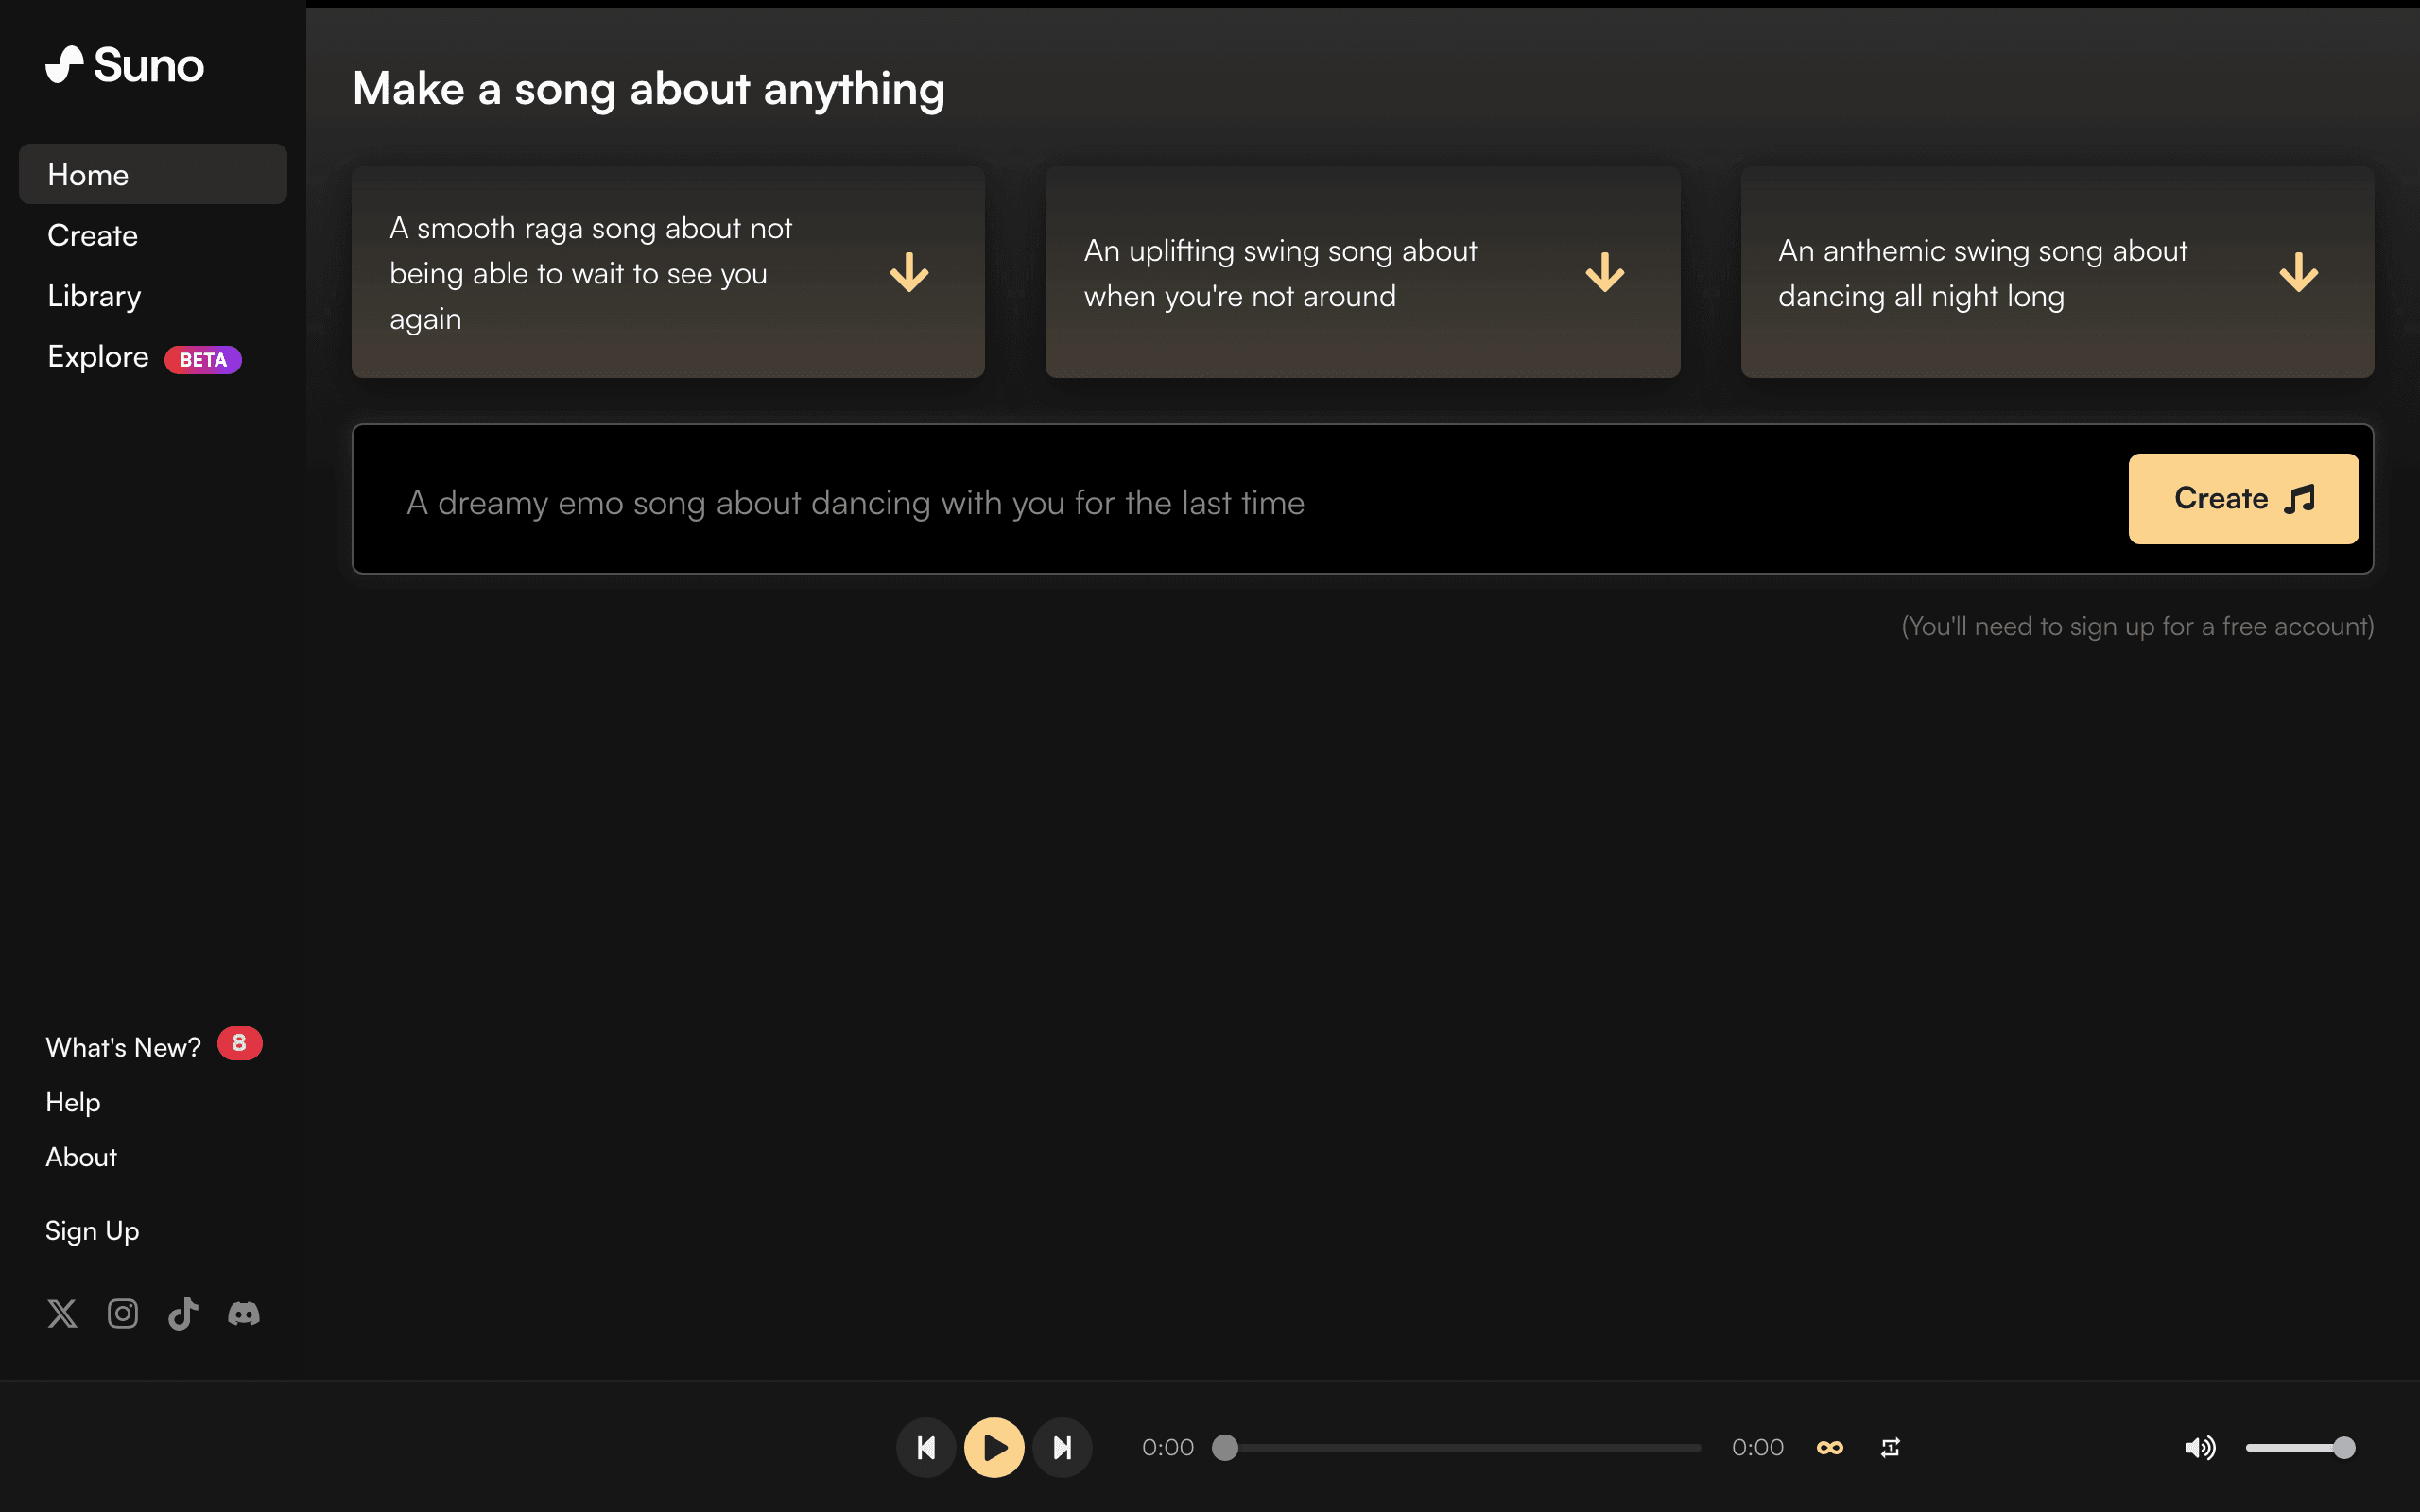The width and height of the screenshot is (2420, 1512).
Task: Toggle the infinity autoplay mode
Action: point(1829,1447)
